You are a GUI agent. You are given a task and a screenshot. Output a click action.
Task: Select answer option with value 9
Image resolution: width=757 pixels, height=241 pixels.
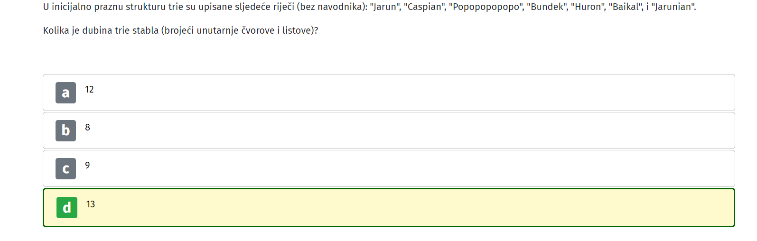(x=389, y=168)
